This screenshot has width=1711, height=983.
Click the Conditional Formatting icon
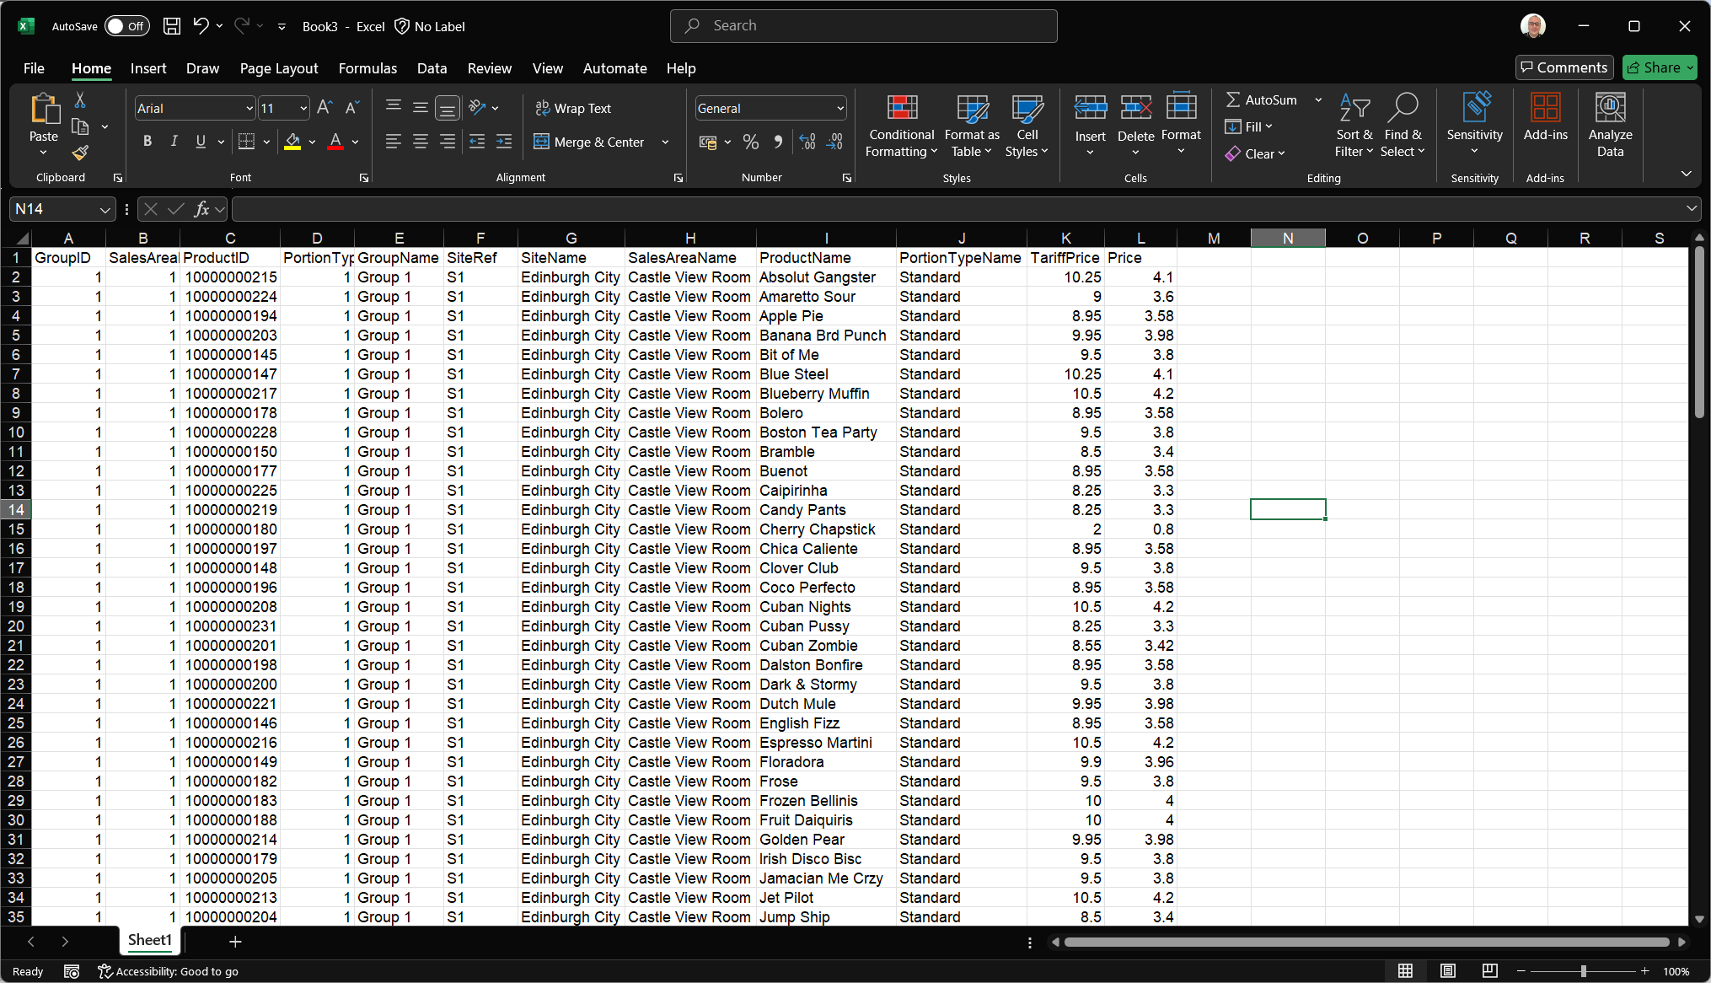901,126
